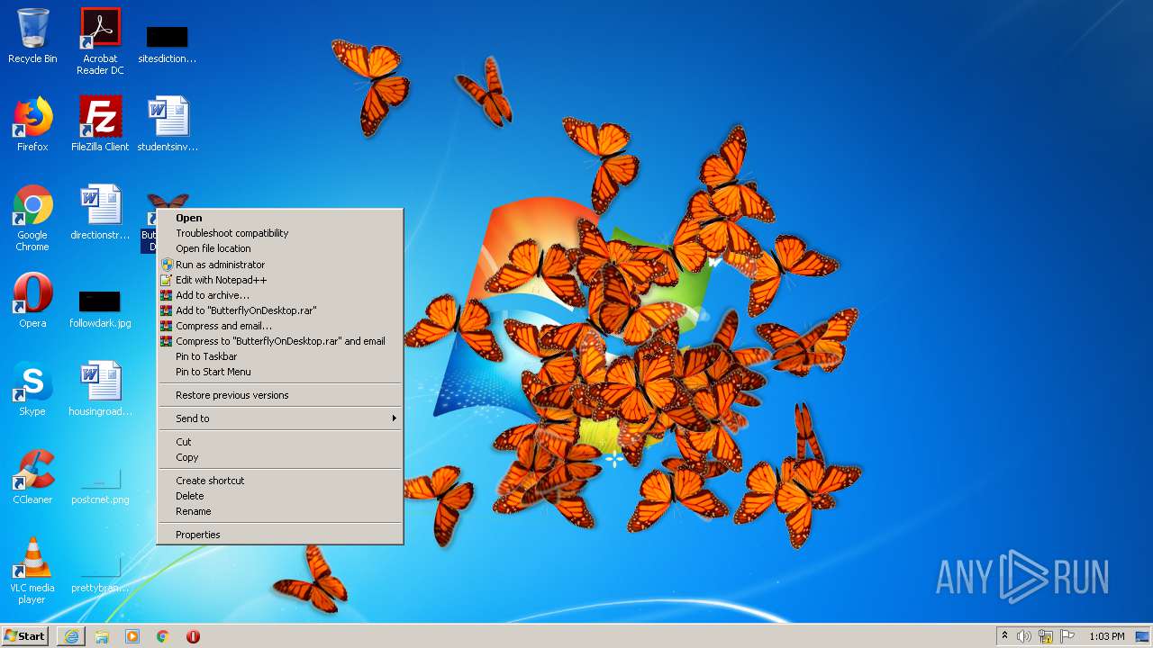Image resolution: width=1153 pixels, height=648 pixels.
Task: Open Windows Explorer folder in taskbar
Action: (102, 636)
